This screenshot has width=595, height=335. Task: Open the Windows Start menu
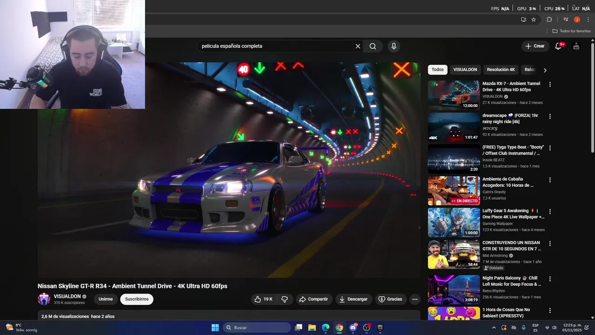coord(215,328)
